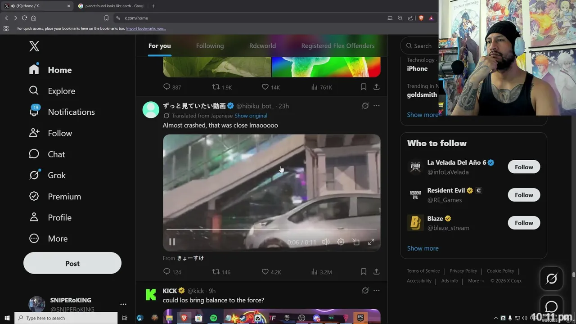Switch to the Following tab
Screen dimensions: 576x324
pos(210,46)
